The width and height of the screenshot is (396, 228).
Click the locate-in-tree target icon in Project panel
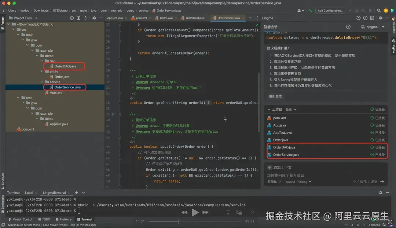pyautogui.click(x=72, y=18)
